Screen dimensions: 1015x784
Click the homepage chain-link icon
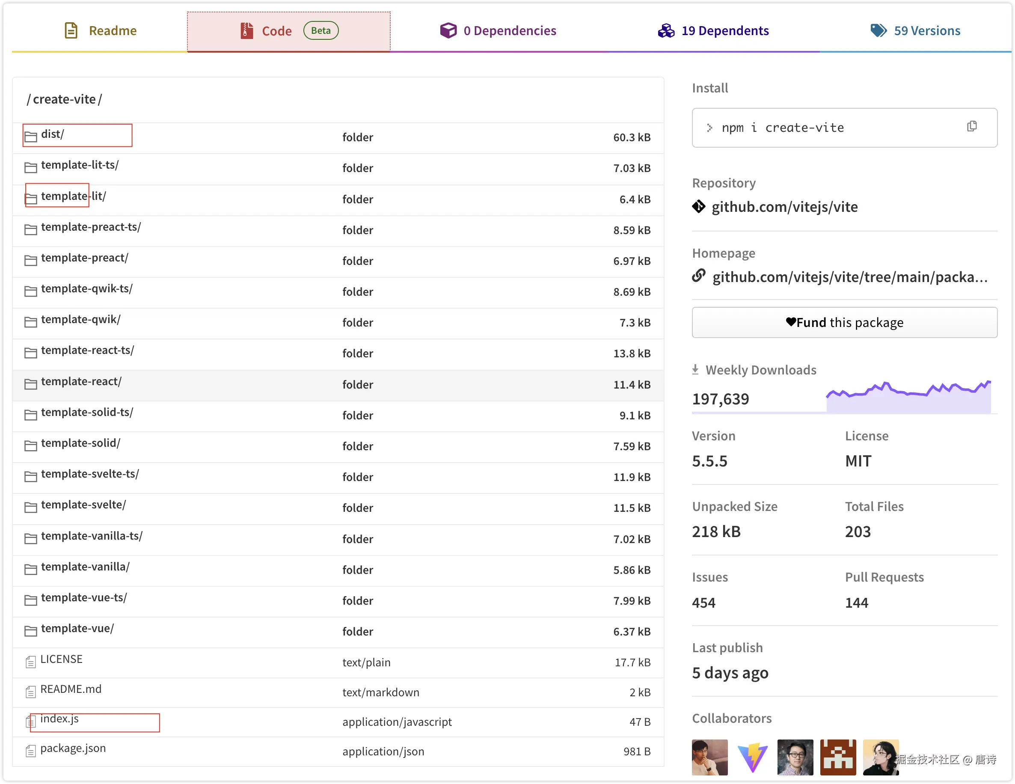(x=698, y=276)
